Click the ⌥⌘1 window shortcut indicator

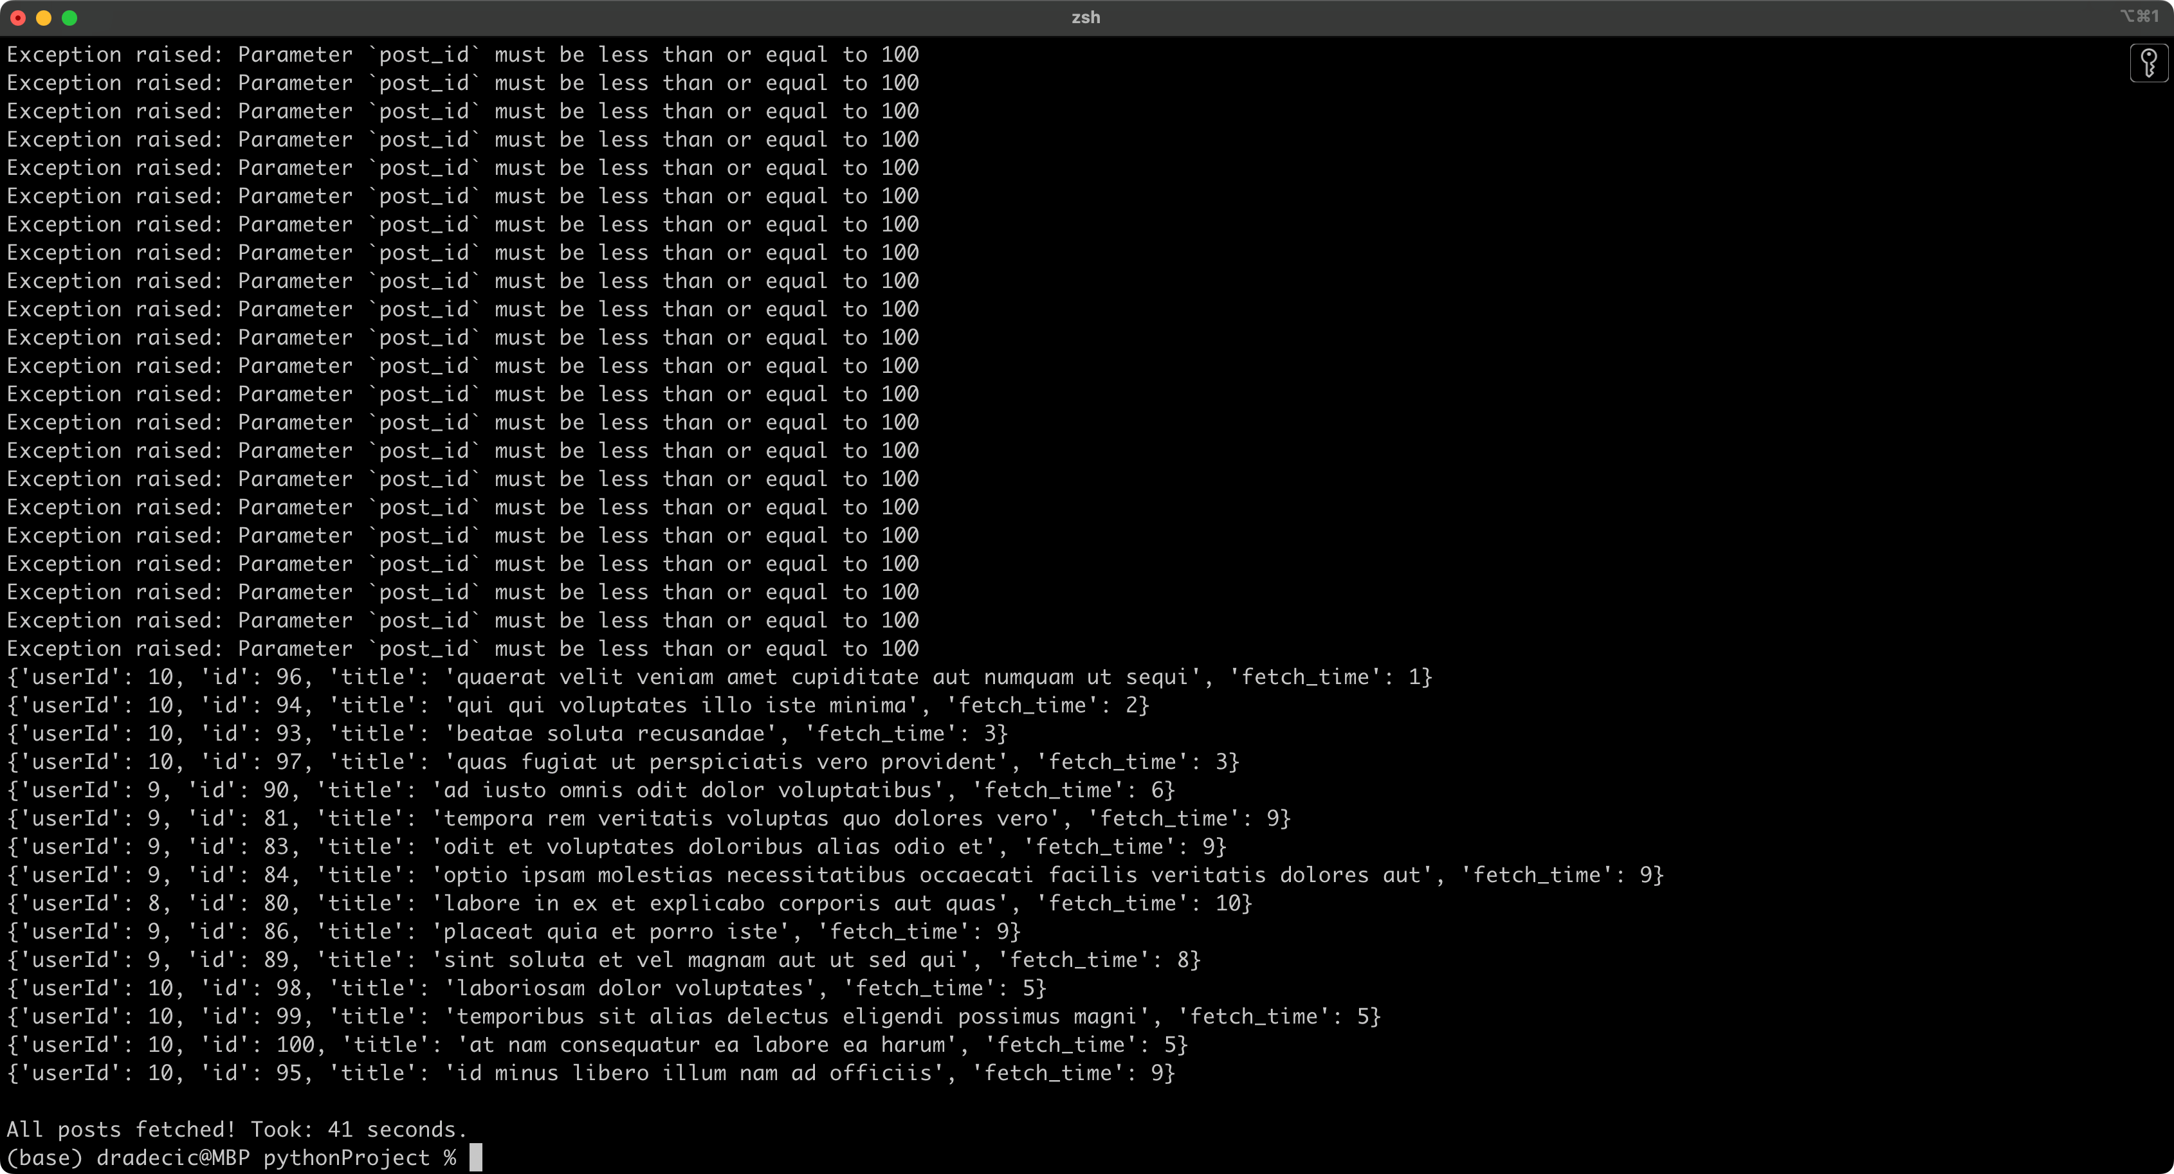coord(2139,17)
